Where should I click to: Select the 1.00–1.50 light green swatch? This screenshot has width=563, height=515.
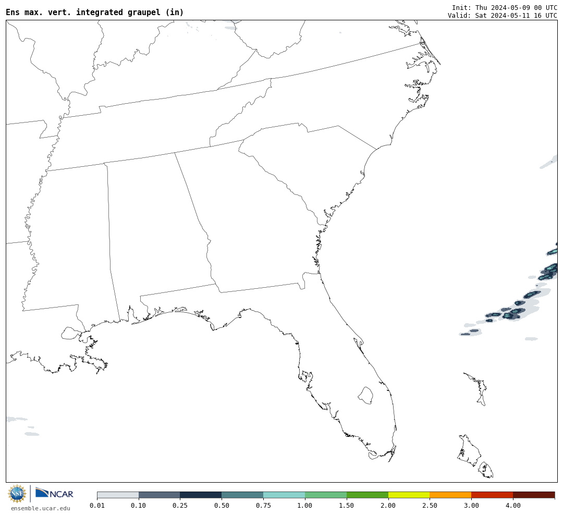tap(326, 495)
